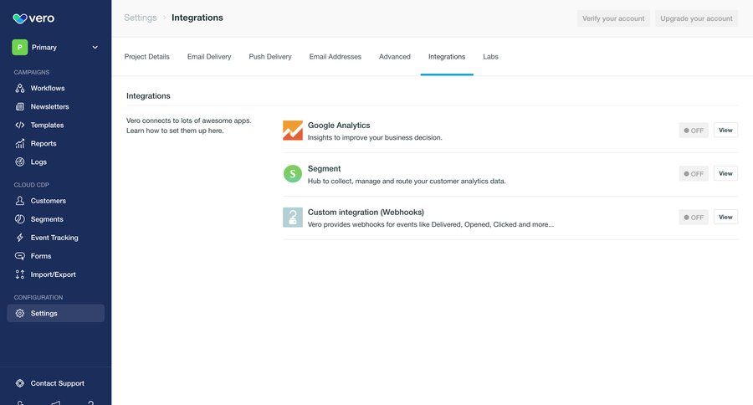The image size is (753, 405).
Task: Click 'Learn how to set them up here' text
Action: point(175,131)
